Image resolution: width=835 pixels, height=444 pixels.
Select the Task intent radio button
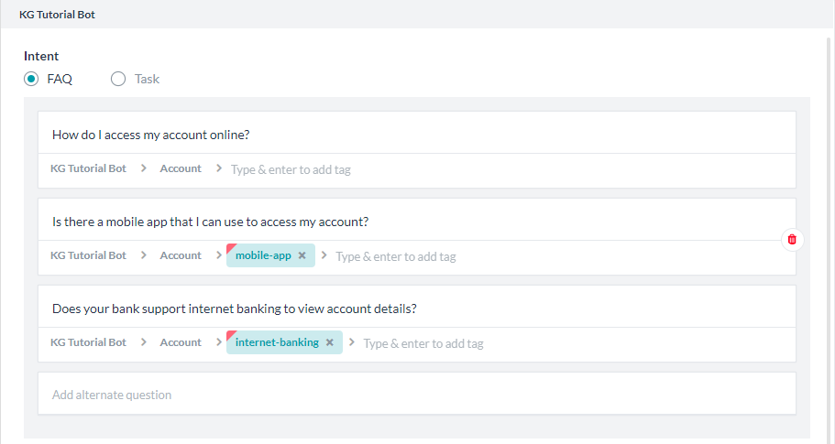point(118,79)
